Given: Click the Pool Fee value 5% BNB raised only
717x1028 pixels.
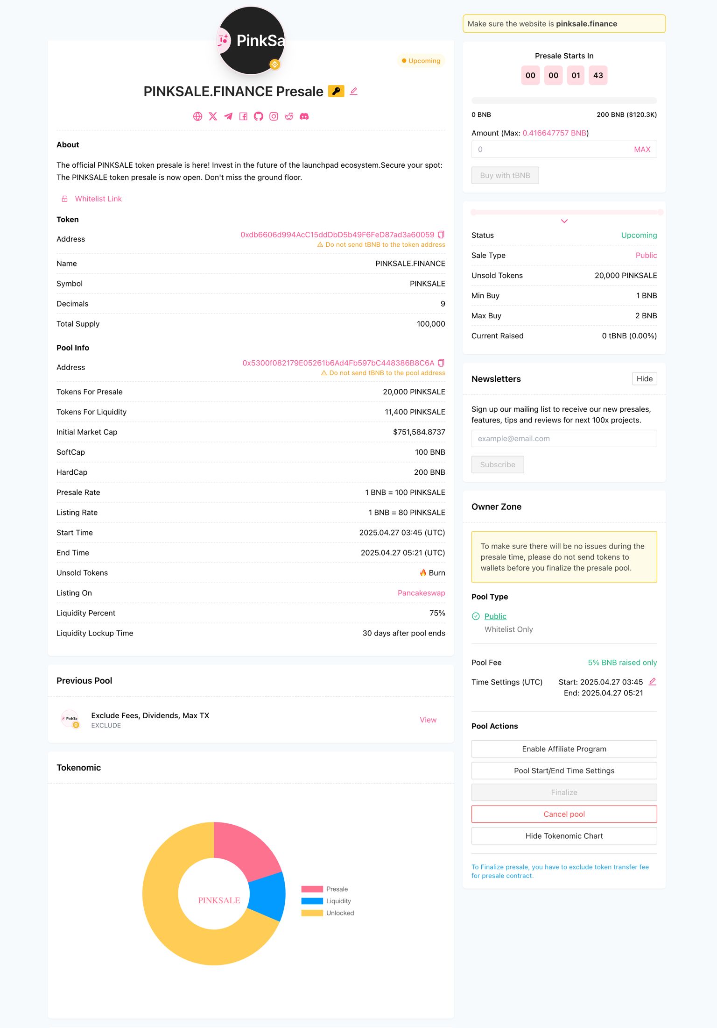Looking at the screenshot, I should 622,663.
